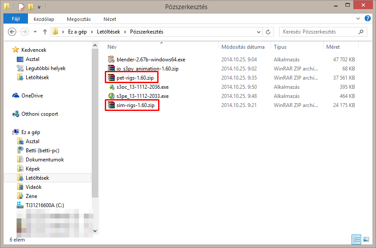The image size is (376, 248).
Task: Select the sim-rigs-1.60.zip archive icon
Action: (x=111, y=105)
